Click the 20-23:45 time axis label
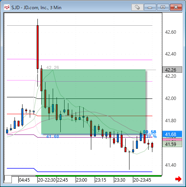Screen dimensions: 186x187 (142, 180)
